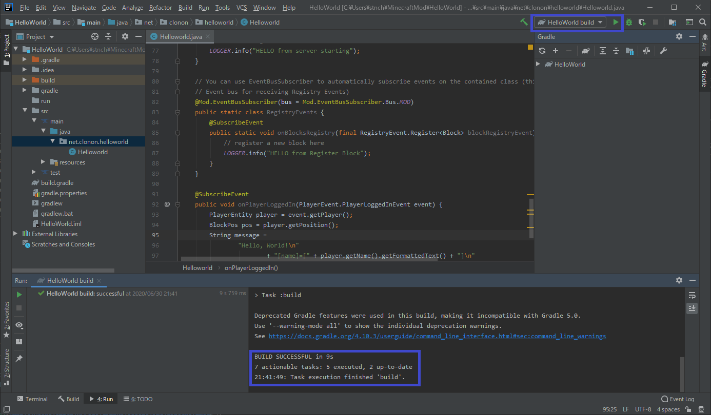Run with Coverage using the shield icon

[x=642, y=22]
